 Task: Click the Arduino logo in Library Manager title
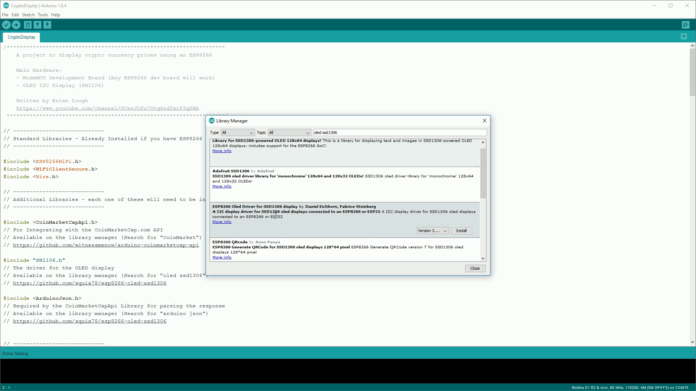212,121
